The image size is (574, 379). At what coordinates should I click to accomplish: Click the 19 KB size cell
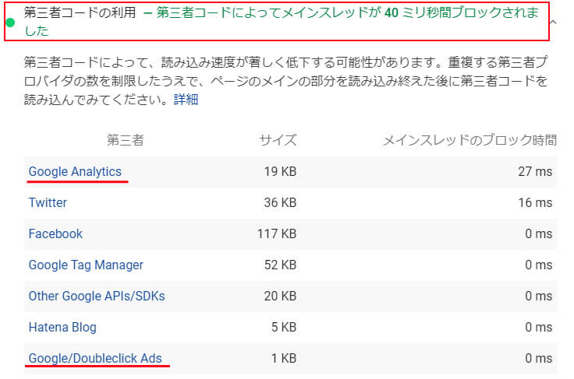click(280, 172)
